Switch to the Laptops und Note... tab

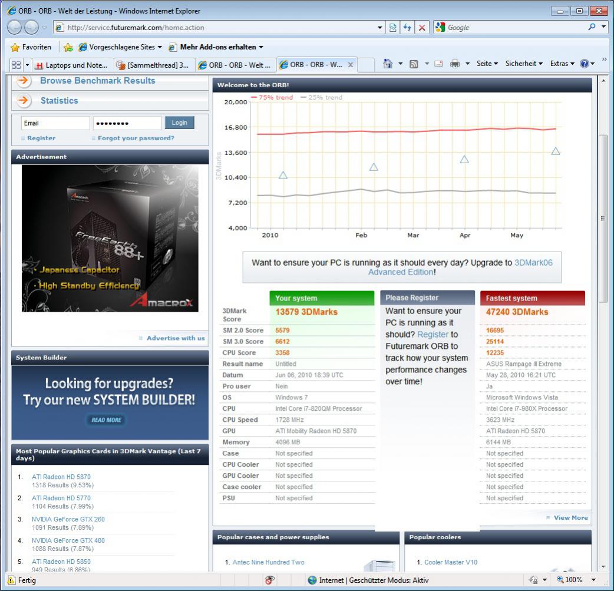click(73, 65)
